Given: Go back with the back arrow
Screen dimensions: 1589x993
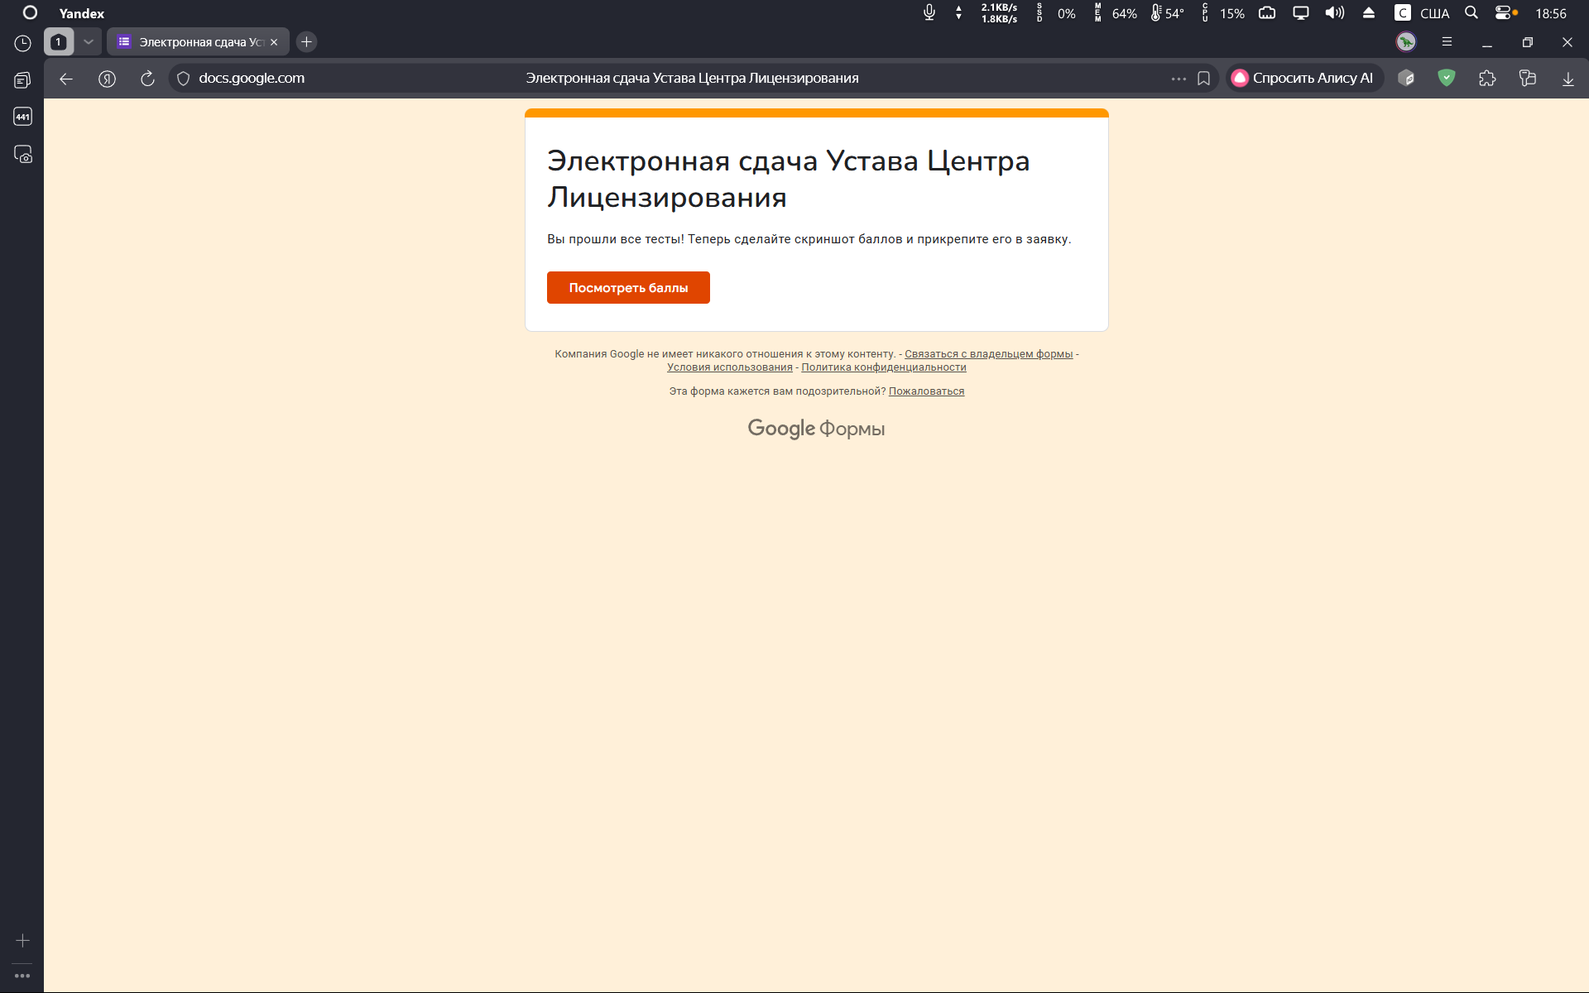Looking at the screenshot, I should click(x=66, y=79).
